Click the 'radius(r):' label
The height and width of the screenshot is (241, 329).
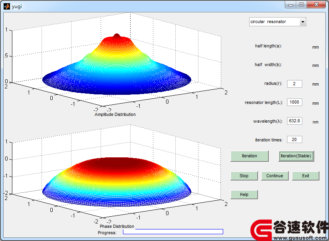[273, 84]
